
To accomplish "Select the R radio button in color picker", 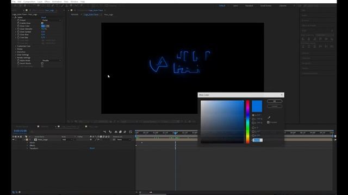I will 253,128.
